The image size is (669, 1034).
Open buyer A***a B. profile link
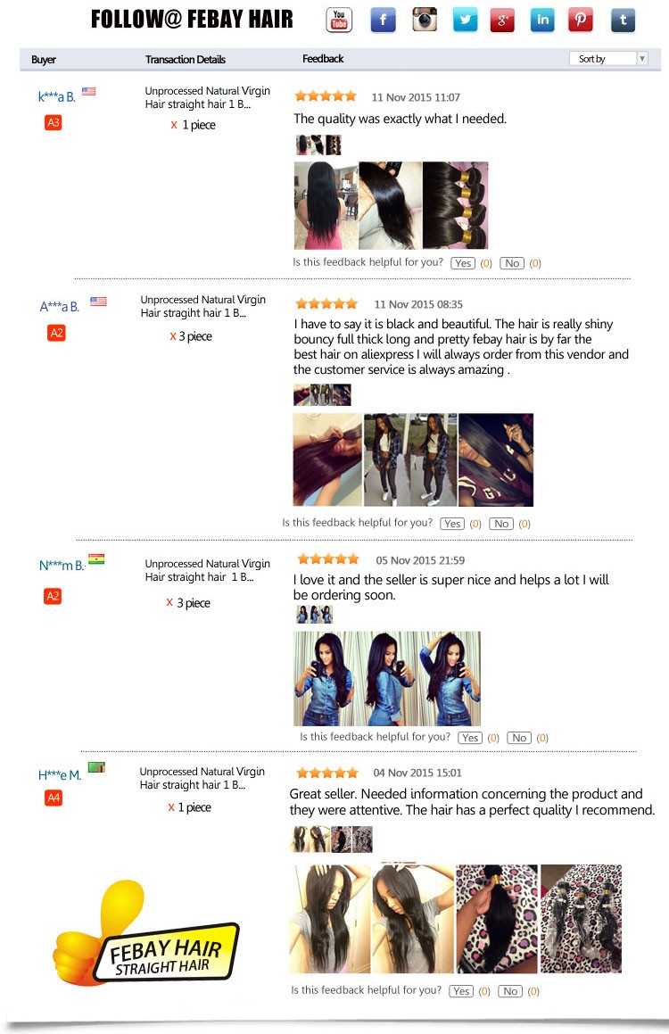(60, 307)
